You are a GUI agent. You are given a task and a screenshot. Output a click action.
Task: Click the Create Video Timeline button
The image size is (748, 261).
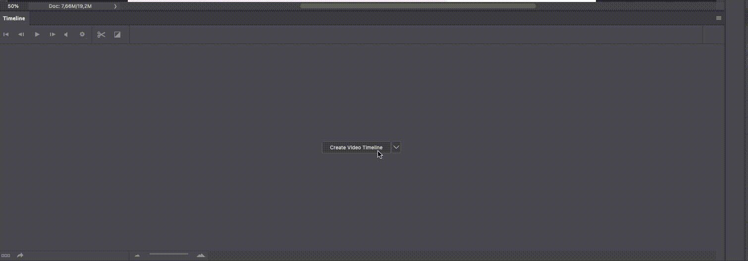coord(356,147)
